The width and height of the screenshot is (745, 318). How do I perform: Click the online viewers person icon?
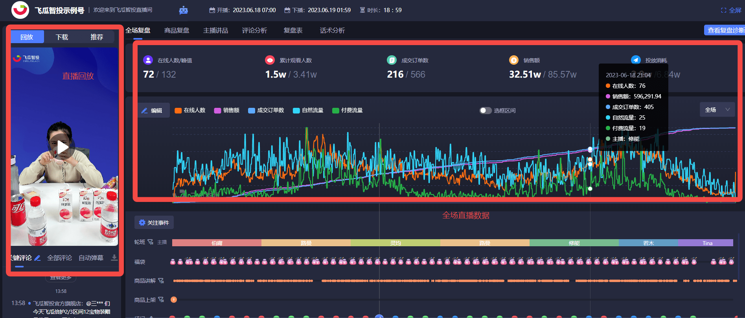148,60
